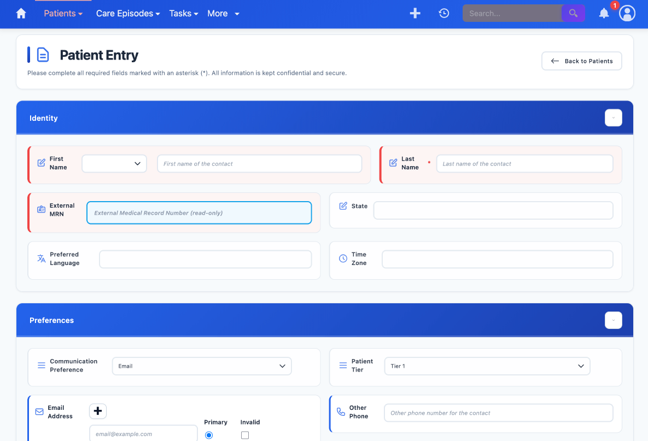Collapse the Preferences section
Viewport: 648px width, 441px height.
(x=613, y=320)
